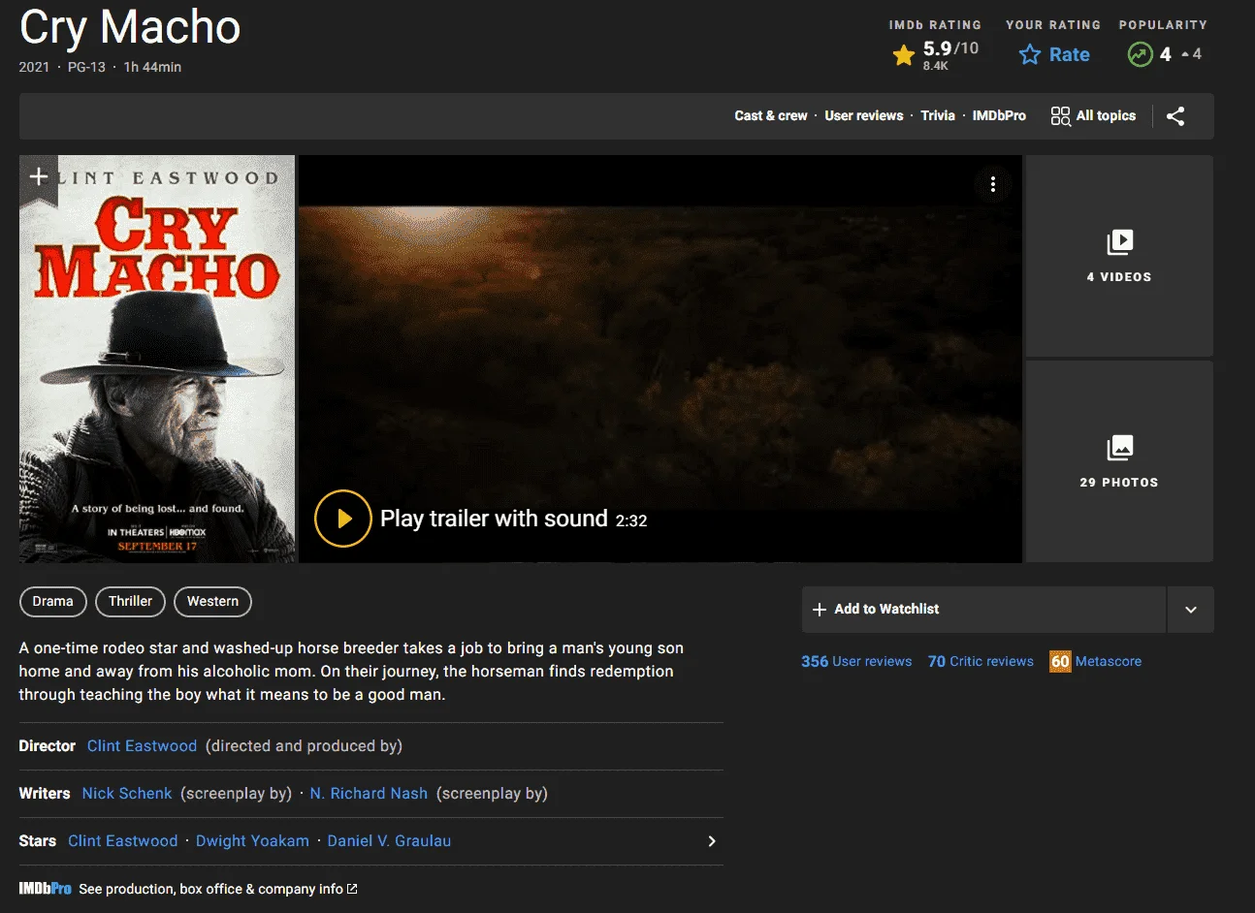Click the 2021 release year link

[34, 67]
